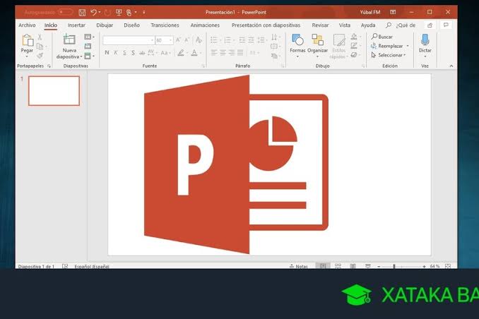The width and height of the screenshot is (479, 319).
Task: Open the slide Section dropdown
Action: click(89, 56)
